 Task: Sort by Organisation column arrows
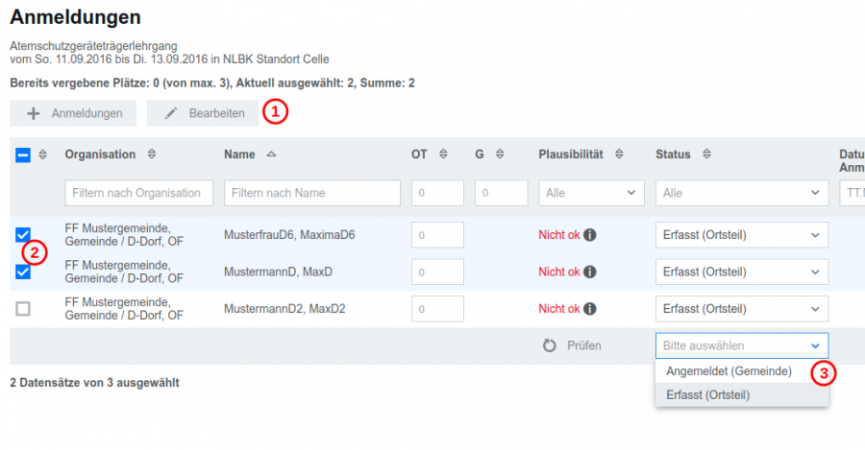pyautogui.click(x=152, y=154)
